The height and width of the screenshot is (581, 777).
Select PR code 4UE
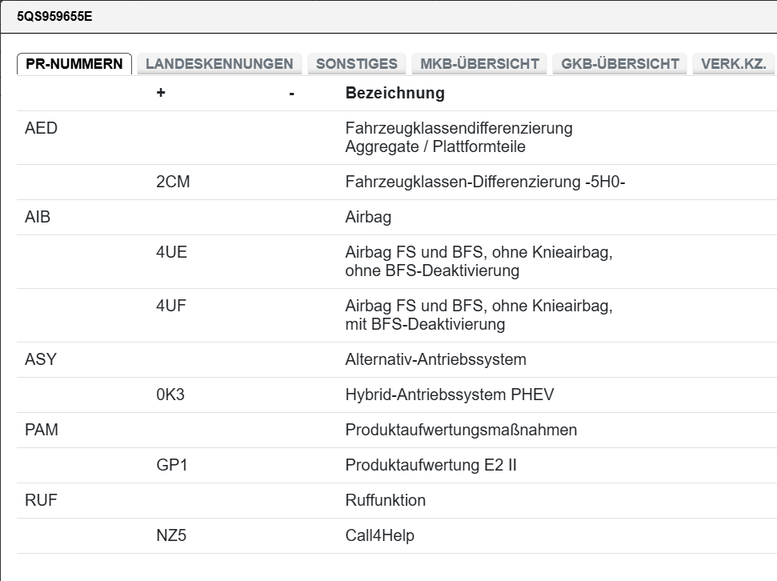[x=172, y=253]
